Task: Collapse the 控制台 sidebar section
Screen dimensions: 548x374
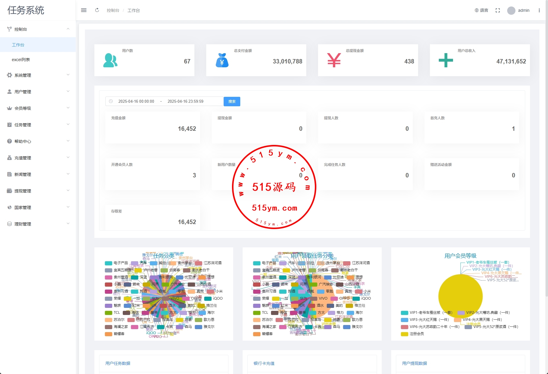Action: [x=38, y=29]
